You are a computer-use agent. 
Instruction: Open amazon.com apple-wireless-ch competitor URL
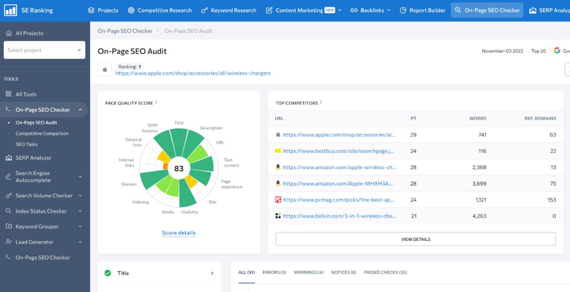click(x=340, y=168)
